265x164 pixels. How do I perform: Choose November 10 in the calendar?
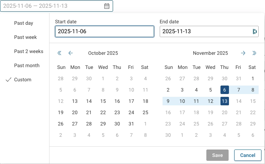(x=182, y=101)
